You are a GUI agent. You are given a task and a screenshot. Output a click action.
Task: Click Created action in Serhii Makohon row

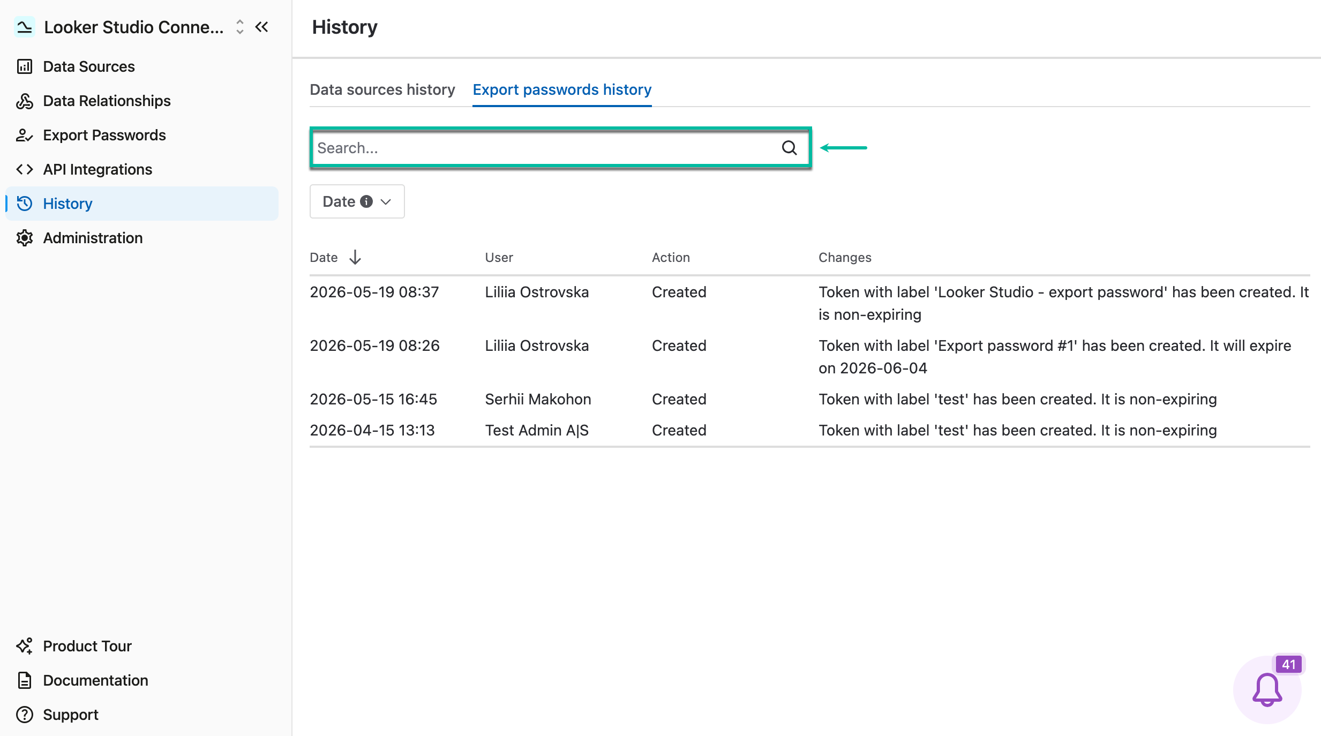point(679,399)
